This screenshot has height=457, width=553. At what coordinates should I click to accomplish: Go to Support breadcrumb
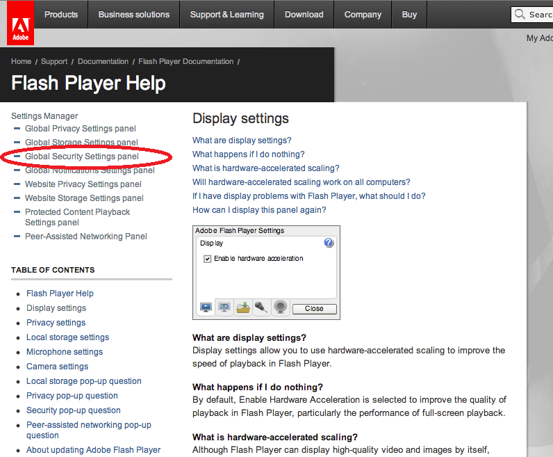pos(54,61)
